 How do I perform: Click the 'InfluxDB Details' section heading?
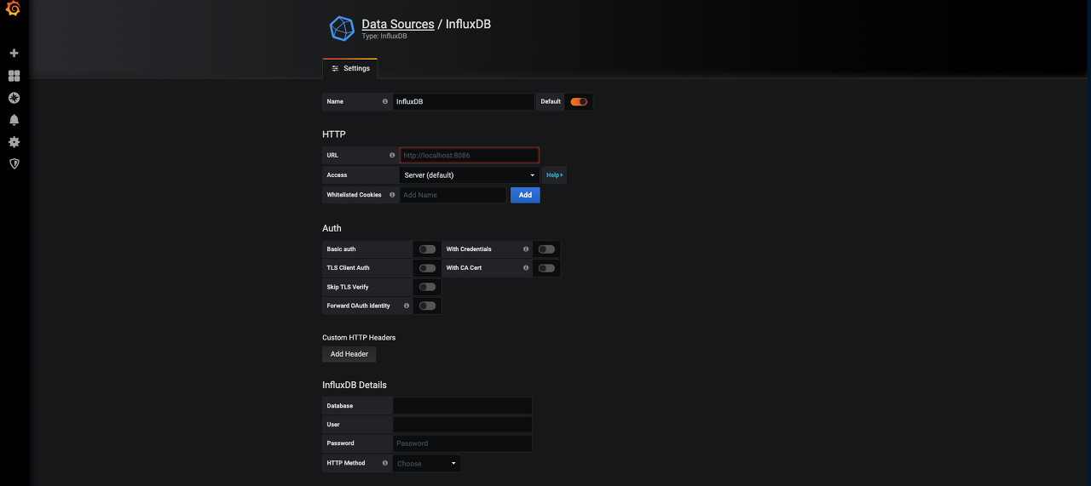355,385
